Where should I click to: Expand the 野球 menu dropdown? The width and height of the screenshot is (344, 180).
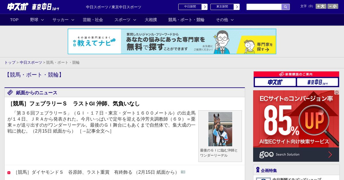coord(37,20)
